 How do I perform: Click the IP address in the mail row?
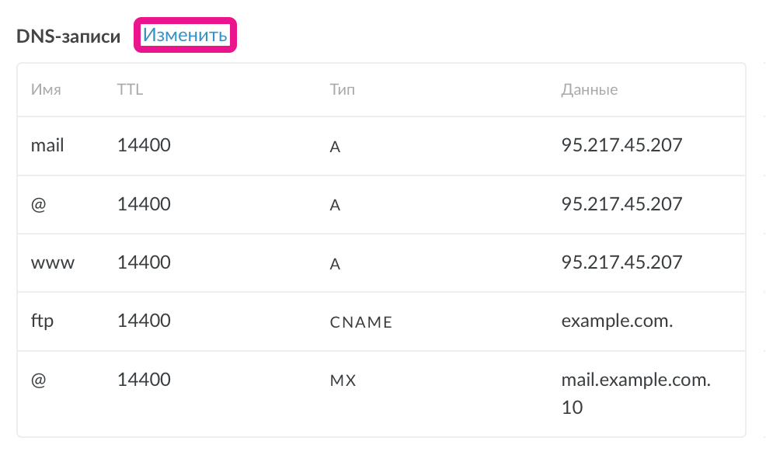[x=622, y=145]
